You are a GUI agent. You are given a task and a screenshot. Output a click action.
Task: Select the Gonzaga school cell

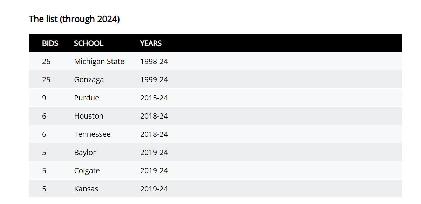(89, 80)
